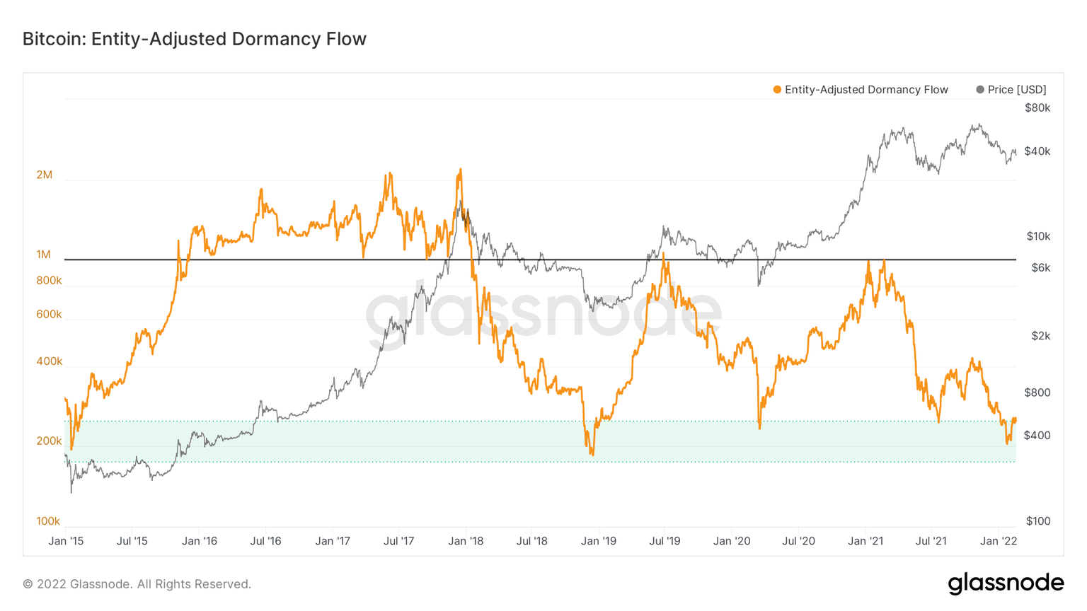1087x611 pixels.
Task: Toggle the Entity-Adjusted Dormancy Flow legend label
Action: (x=866, y=90)
